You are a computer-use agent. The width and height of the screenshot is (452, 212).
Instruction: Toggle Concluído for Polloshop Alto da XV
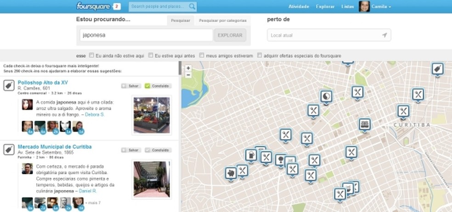pos(158,86)
